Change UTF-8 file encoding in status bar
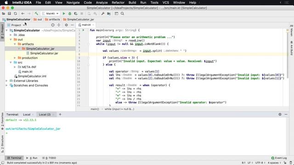The width and height of the screenshot is (294, 165). [260, 163]
